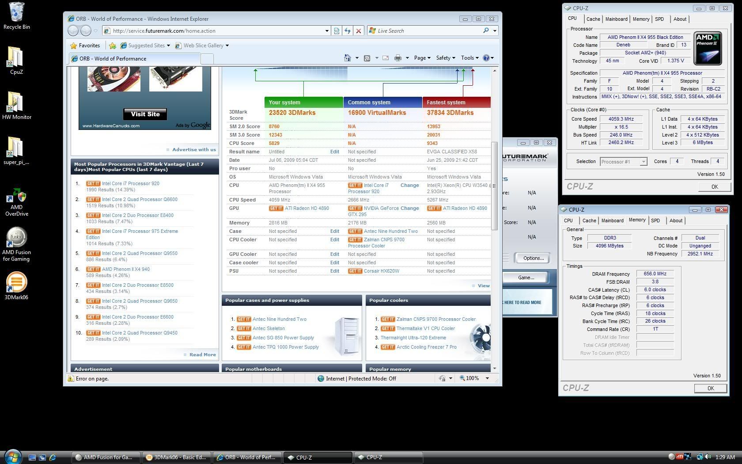This screenshot has height=464, width=742.
Task: Click the IE RSS feeds icon
Action: click(367, 58)
